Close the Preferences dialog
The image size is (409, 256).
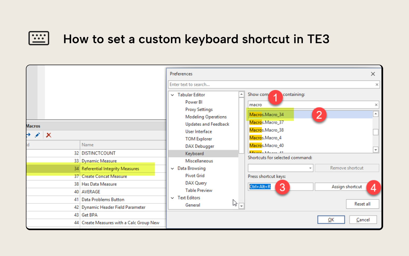pos(373,74)
